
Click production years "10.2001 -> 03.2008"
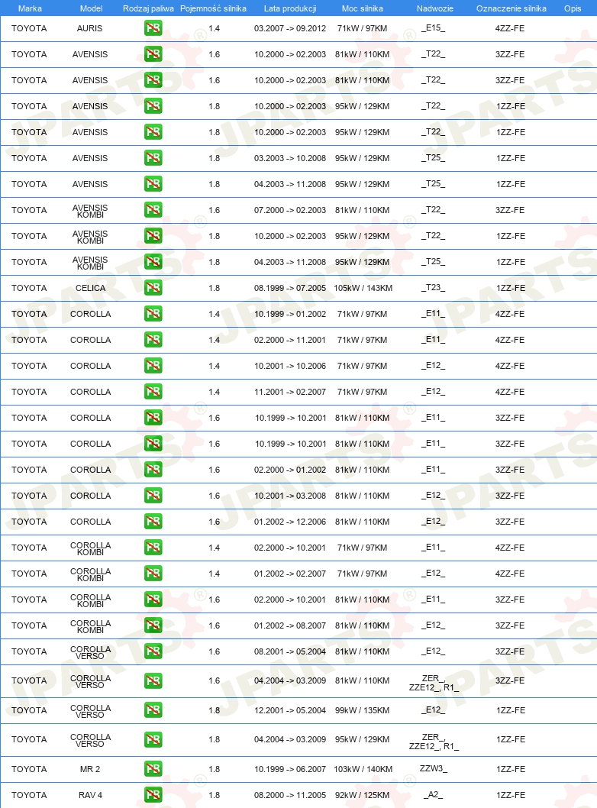point(290,496)
